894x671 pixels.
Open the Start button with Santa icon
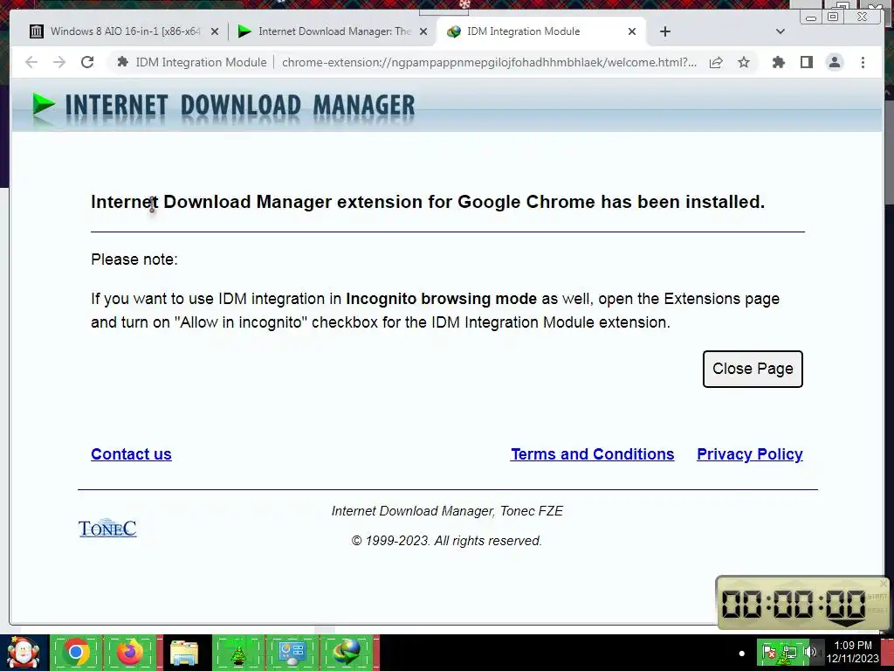point(24,654)
